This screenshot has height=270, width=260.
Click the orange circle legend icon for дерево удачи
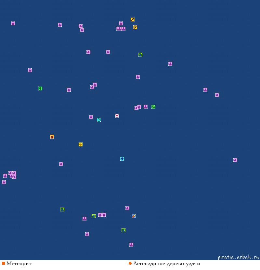130,263
